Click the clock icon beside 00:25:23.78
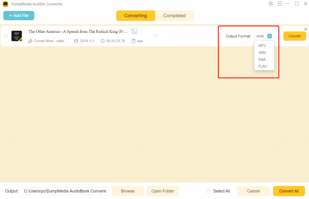 102,41
